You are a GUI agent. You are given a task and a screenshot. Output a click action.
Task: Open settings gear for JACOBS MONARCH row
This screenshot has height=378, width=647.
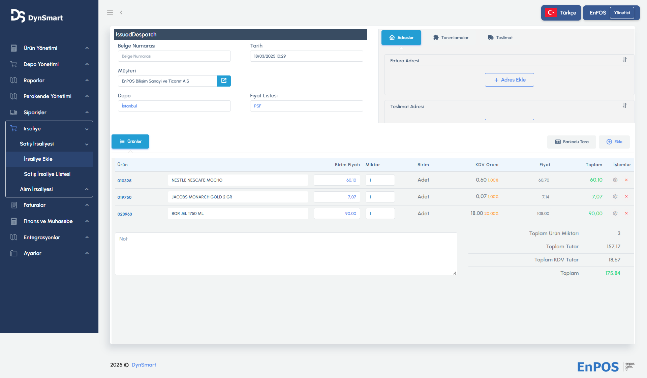(x=615, y=197)
